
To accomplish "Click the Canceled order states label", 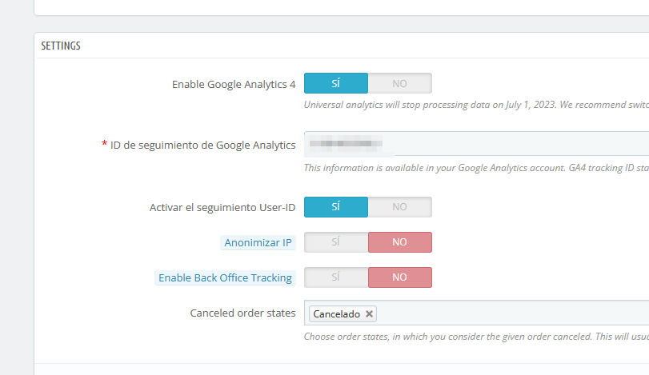I will (x=242, y=313).
